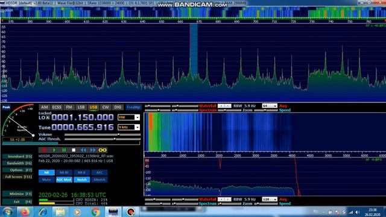The width and height of the screenshot is (386, 217).
Task: Play the loaded WAV recording
Action: pyautogui.click(x=54, y=150)
